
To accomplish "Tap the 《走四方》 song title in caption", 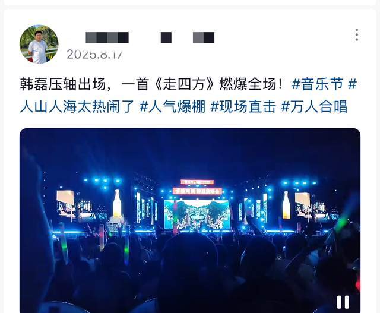I will coord(184,84).
